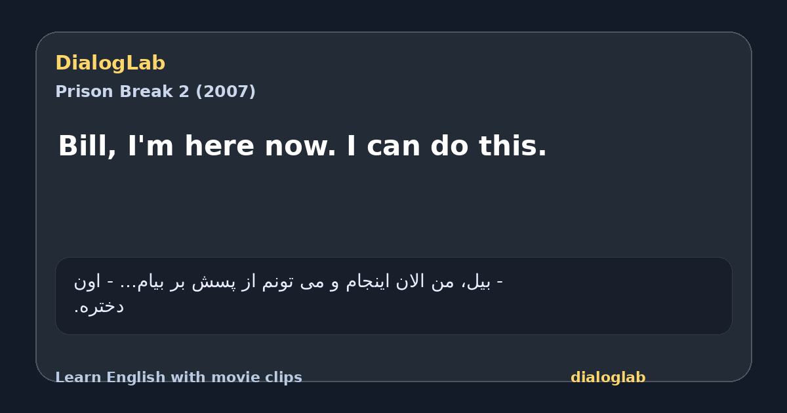787x413 pixels.
Task: Open the Prison Break 2 (2007) movie title
Action: 155,92
